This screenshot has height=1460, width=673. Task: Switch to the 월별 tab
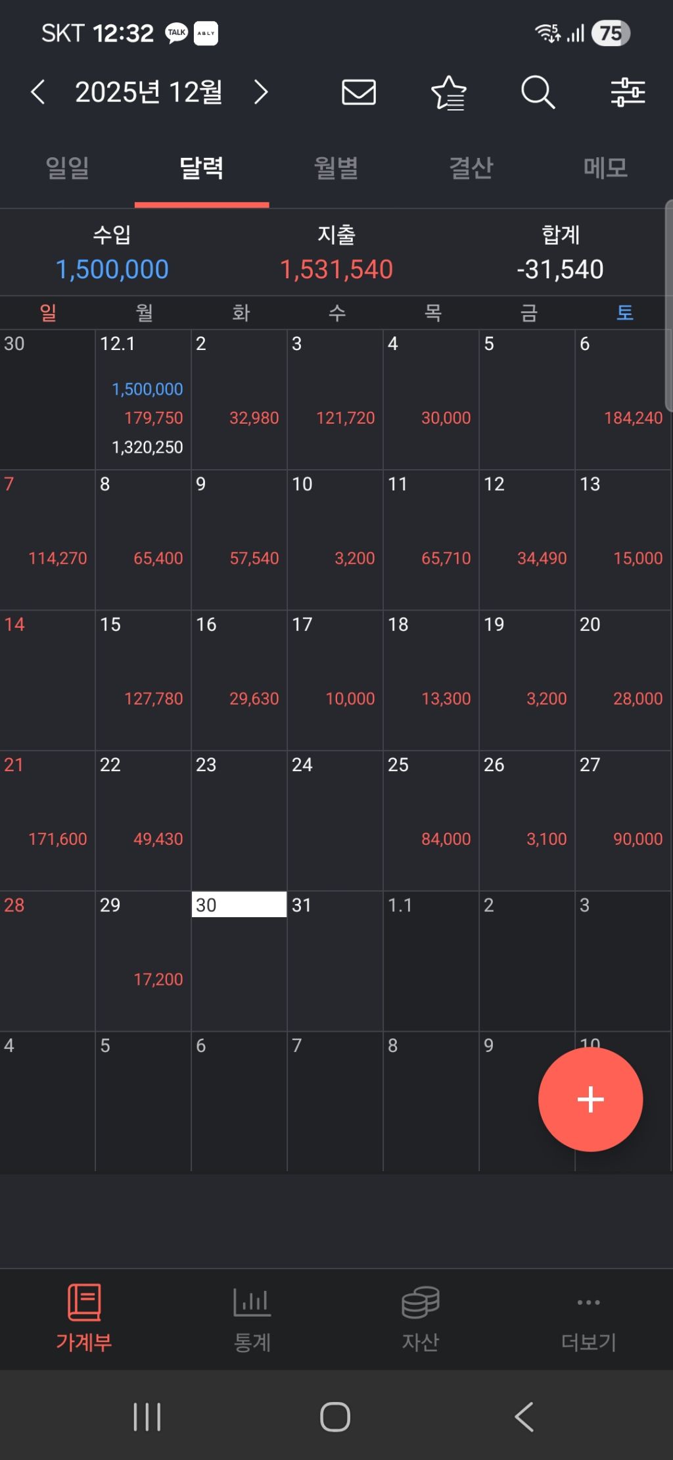coord(336,168)
